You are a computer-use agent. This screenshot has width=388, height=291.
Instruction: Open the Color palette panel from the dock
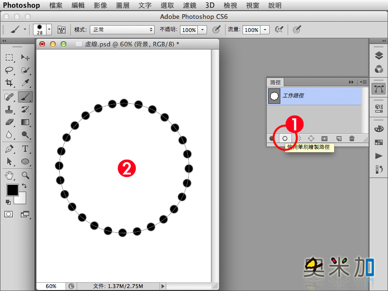point(379,129)
